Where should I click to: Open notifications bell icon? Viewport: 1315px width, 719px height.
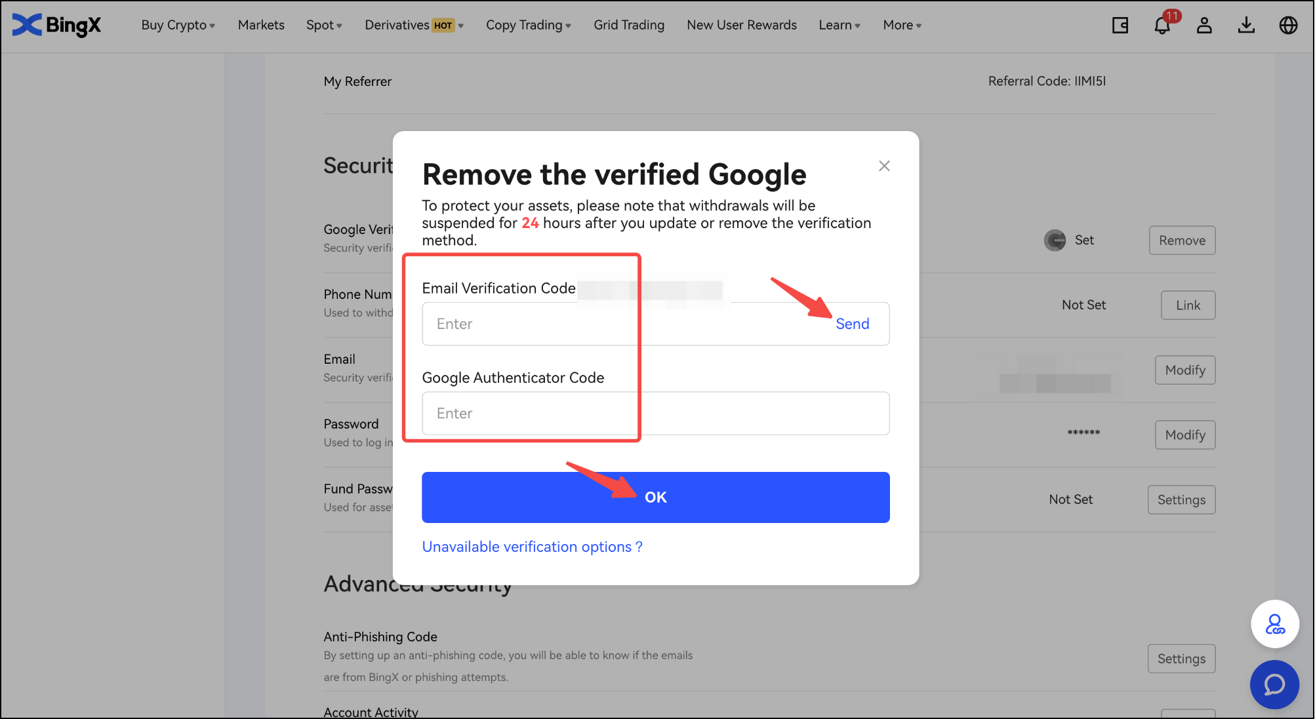pos(1162,26)
